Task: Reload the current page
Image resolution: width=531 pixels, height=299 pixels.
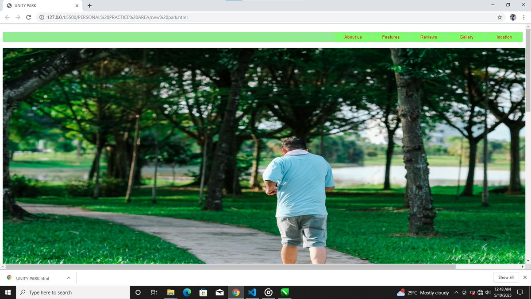Action: pos(28,17)
